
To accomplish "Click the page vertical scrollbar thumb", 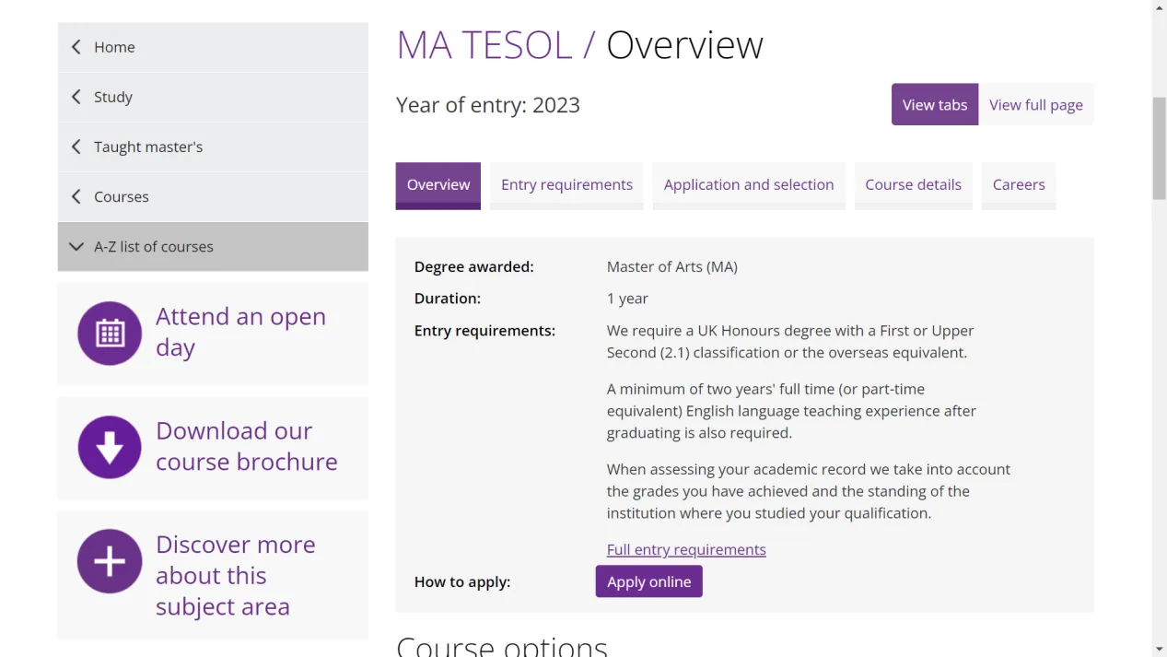I will [1159, 147].
